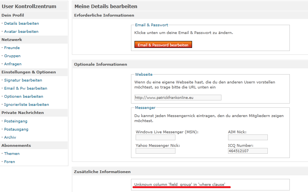This screenshot has width=308, height=192.
Task: Click the AIM Nick text field
Action: pos(248,137)
